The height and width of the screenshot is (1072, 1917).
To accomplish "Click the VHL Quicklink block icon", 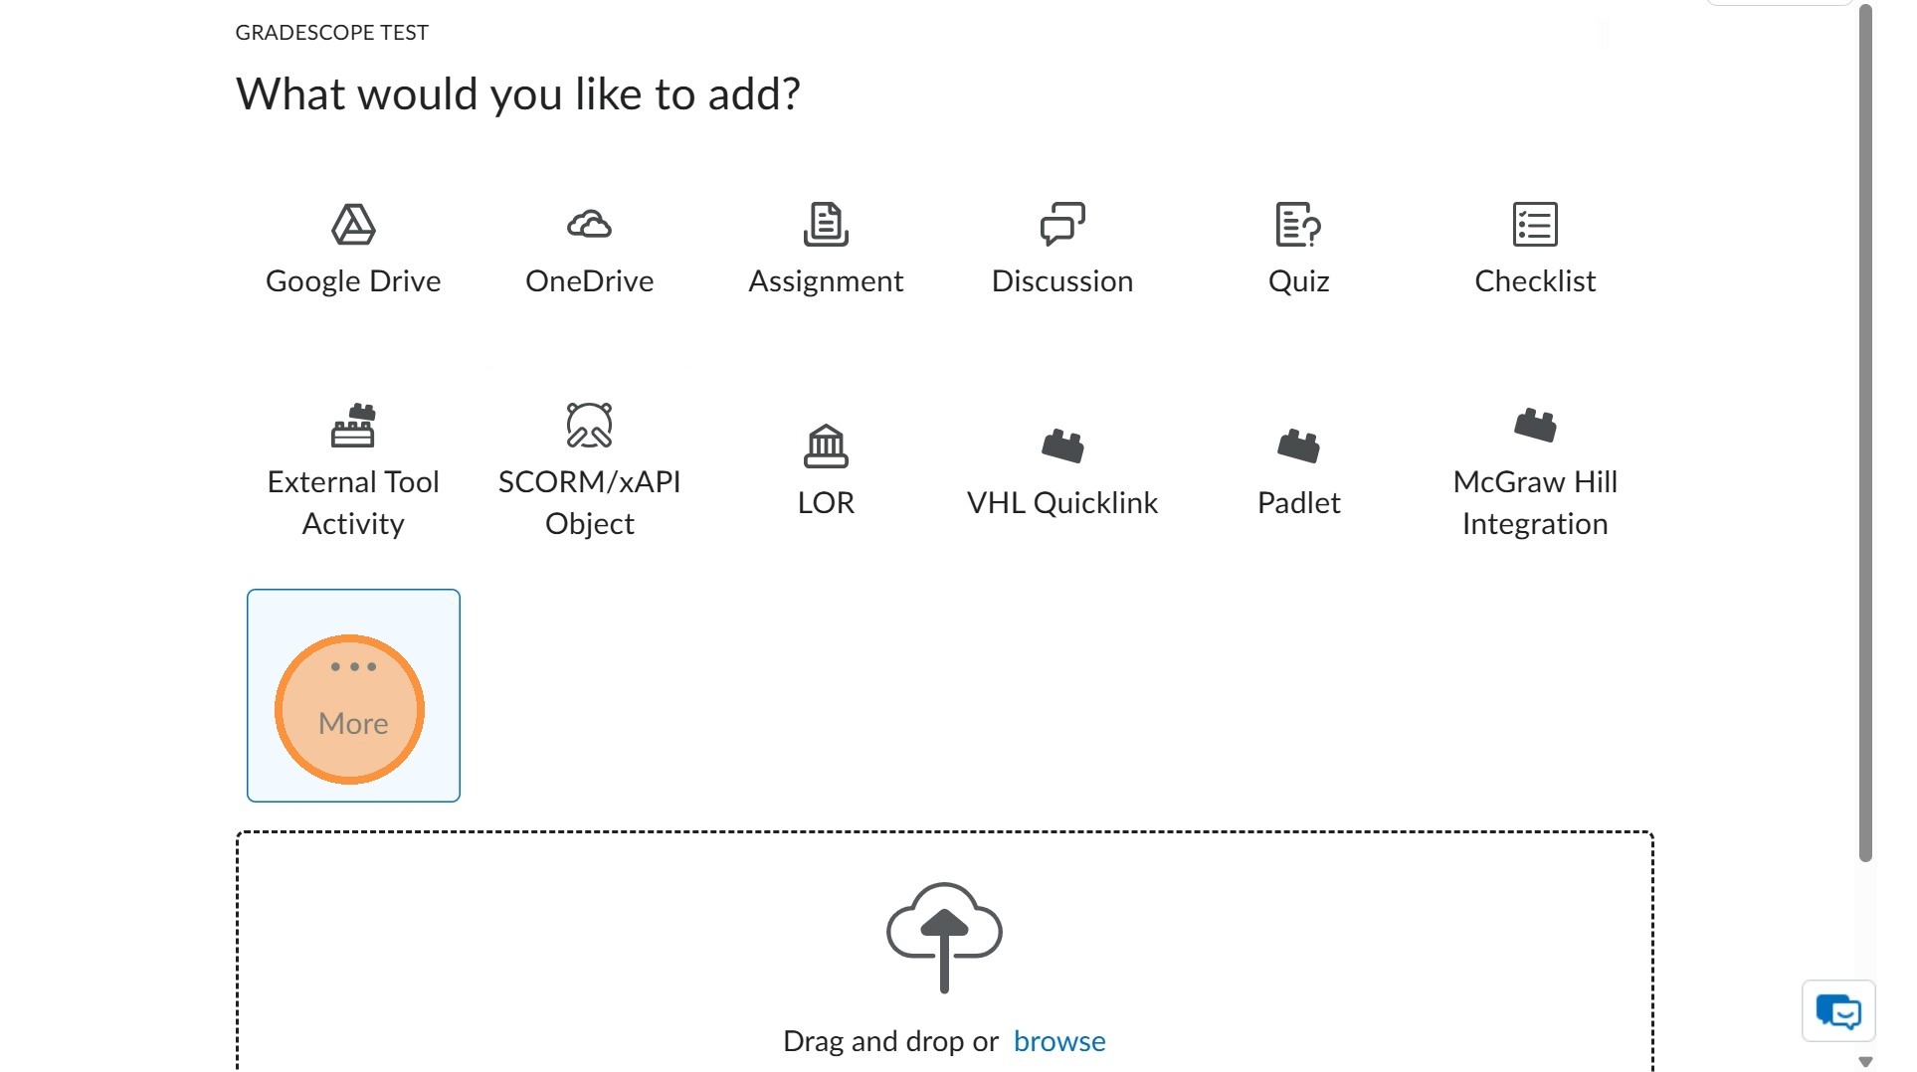I will pyautogui.click(x=1062, y=447).
